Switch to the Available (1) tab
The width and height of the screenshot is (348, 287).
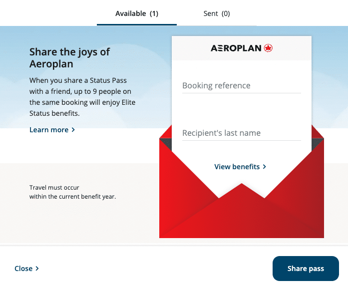click(136, 13)
